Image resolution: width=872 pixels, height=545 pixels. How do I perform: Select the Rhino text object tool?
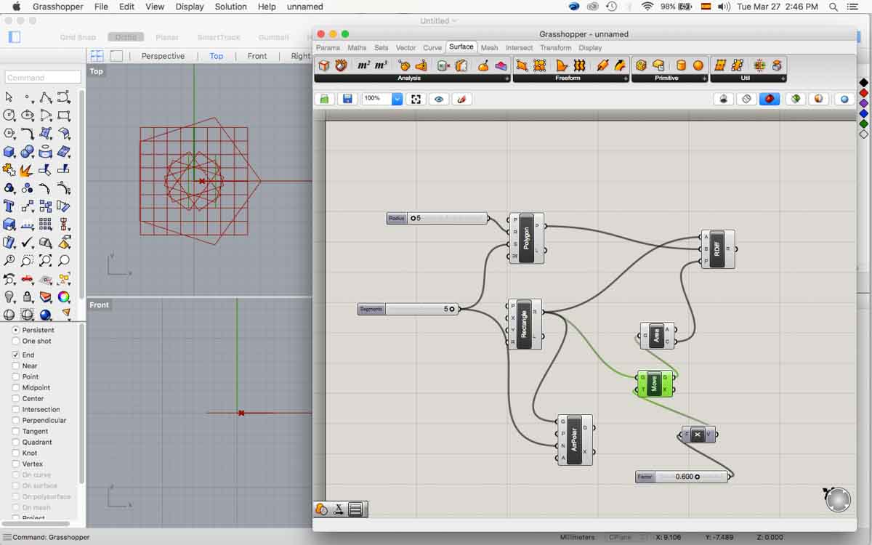click(x=9, y=206)
